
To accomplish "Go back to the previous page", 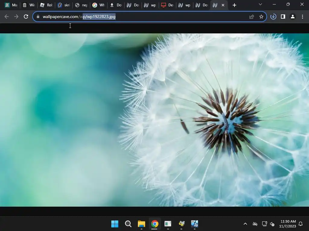I will pyautogui.click(x=7, y=17).
